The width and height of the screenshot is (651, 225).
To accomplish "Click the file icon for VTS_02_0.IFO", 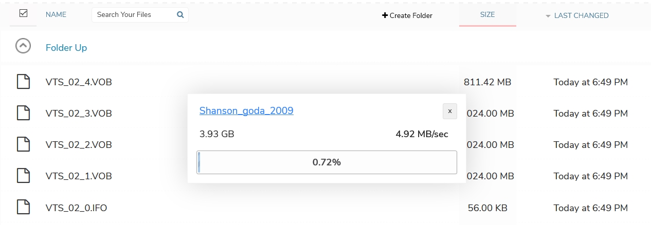I will click(23, 208).
